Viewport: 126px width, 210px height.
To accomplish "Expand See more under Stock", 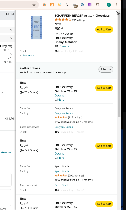I will point(28,55).
